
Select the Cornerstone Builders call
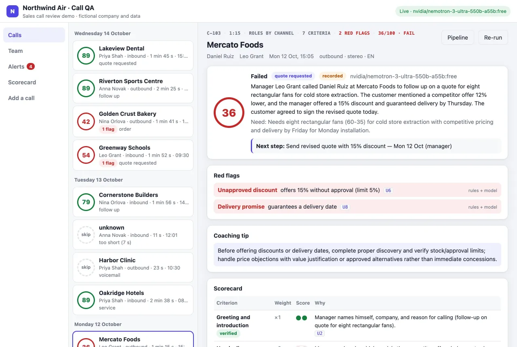133,202
